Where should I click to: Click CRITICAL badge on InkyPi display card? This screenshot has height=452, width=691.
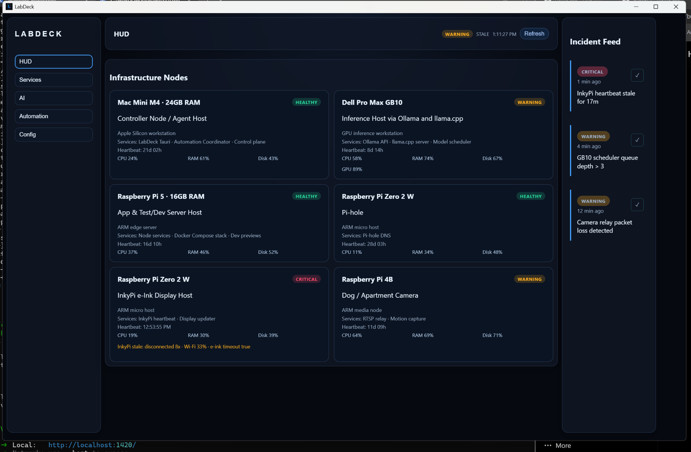point(306,279)
